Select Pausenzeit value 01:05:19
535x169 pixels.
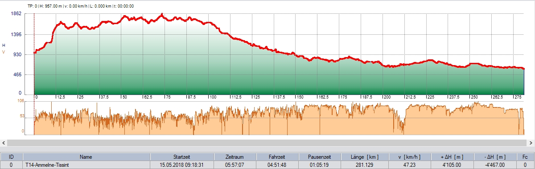tap(319, 165)
